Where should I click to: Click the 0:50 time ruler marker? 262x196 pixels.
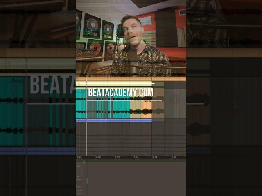coord(98,157)
